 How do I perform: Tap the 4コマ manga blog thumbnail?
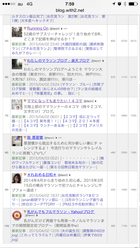tap(17, 104)
